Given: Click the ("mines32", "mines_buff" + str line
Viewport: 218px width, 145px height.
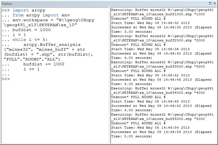Looking at the screenshot, I should coord(45,50).
